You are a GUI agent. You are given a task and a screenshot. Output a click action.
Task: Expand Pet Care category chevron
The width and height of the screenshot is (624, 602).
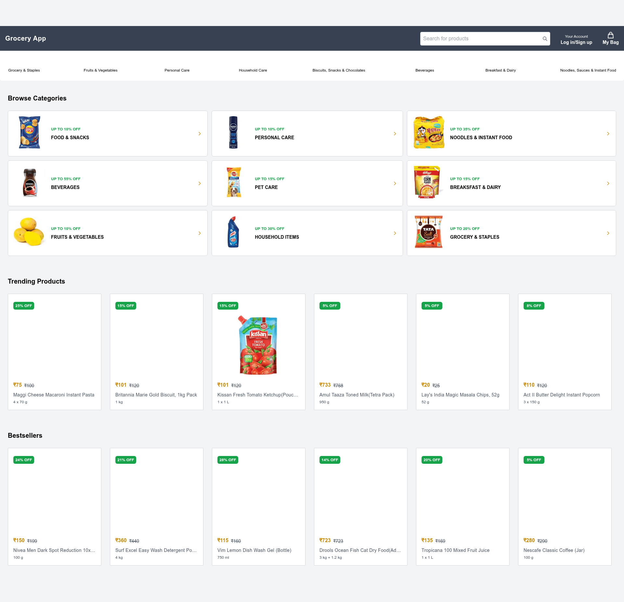point(395,183)
